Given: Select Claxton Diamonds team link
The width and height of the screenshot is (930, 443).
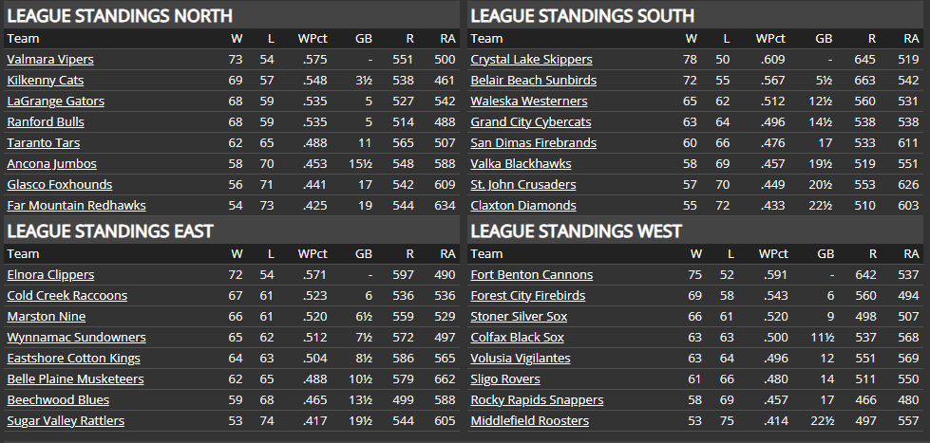Looking at the screenshot, I should [523, 206].
